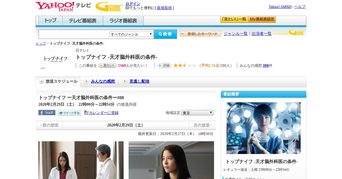Switch to the 放送スケジュール tab
342x179 pixels.
tap(58, 82)
